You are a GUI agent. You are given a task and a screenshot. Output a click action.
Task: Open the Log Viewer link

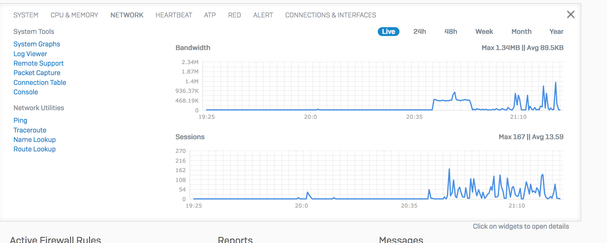[x=30, y=54]
